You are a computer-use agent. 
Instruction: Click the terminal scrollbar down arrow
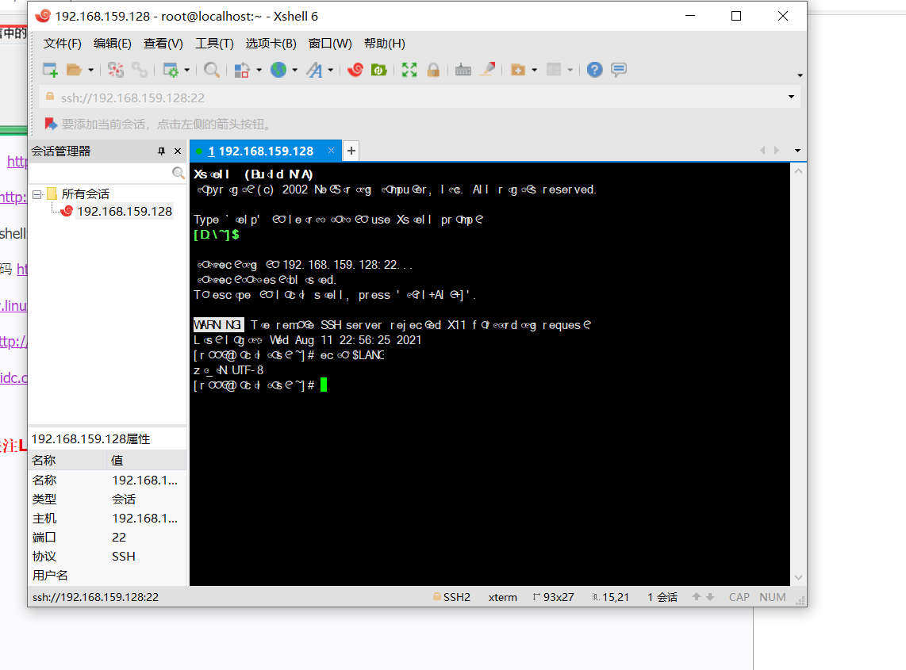[x=799, y=577]
